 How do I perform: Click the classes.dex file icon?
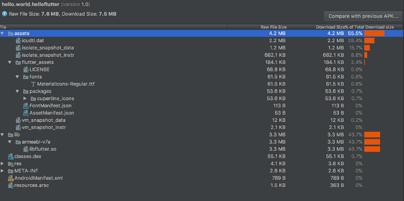click(10, 157)
